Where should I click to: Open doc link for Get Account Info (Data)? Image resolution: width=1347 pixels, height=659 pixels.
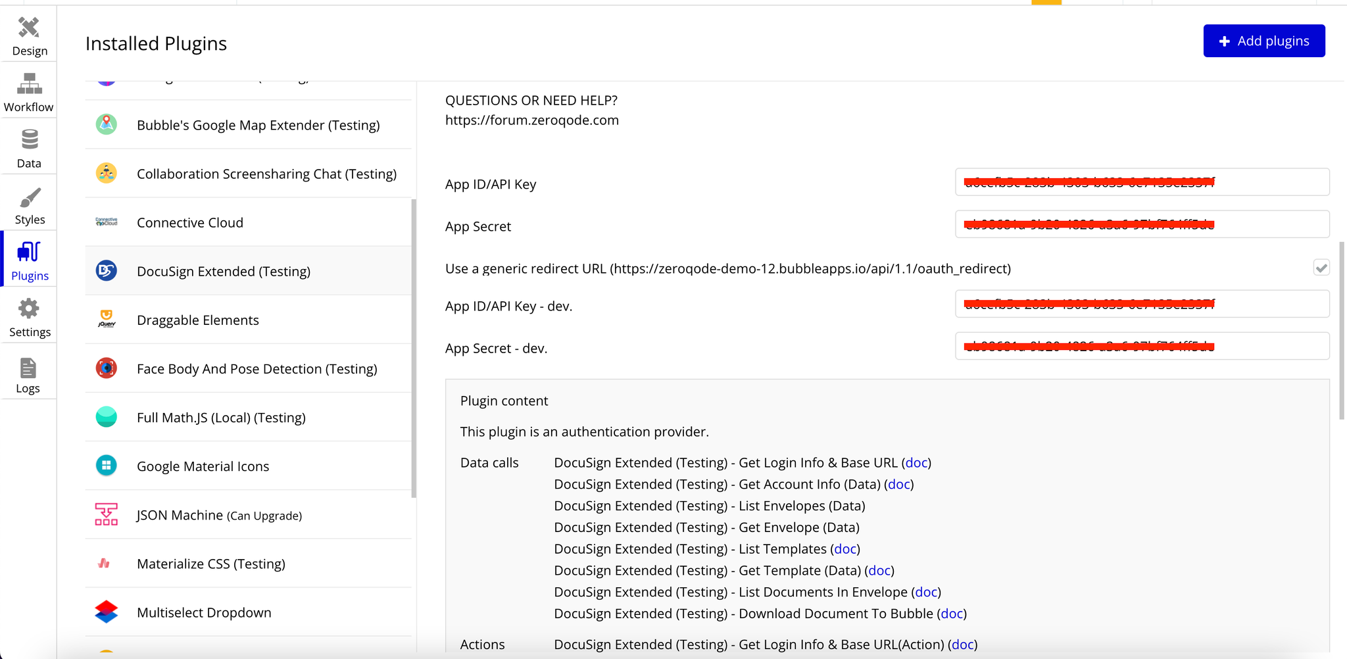(899, 484)
